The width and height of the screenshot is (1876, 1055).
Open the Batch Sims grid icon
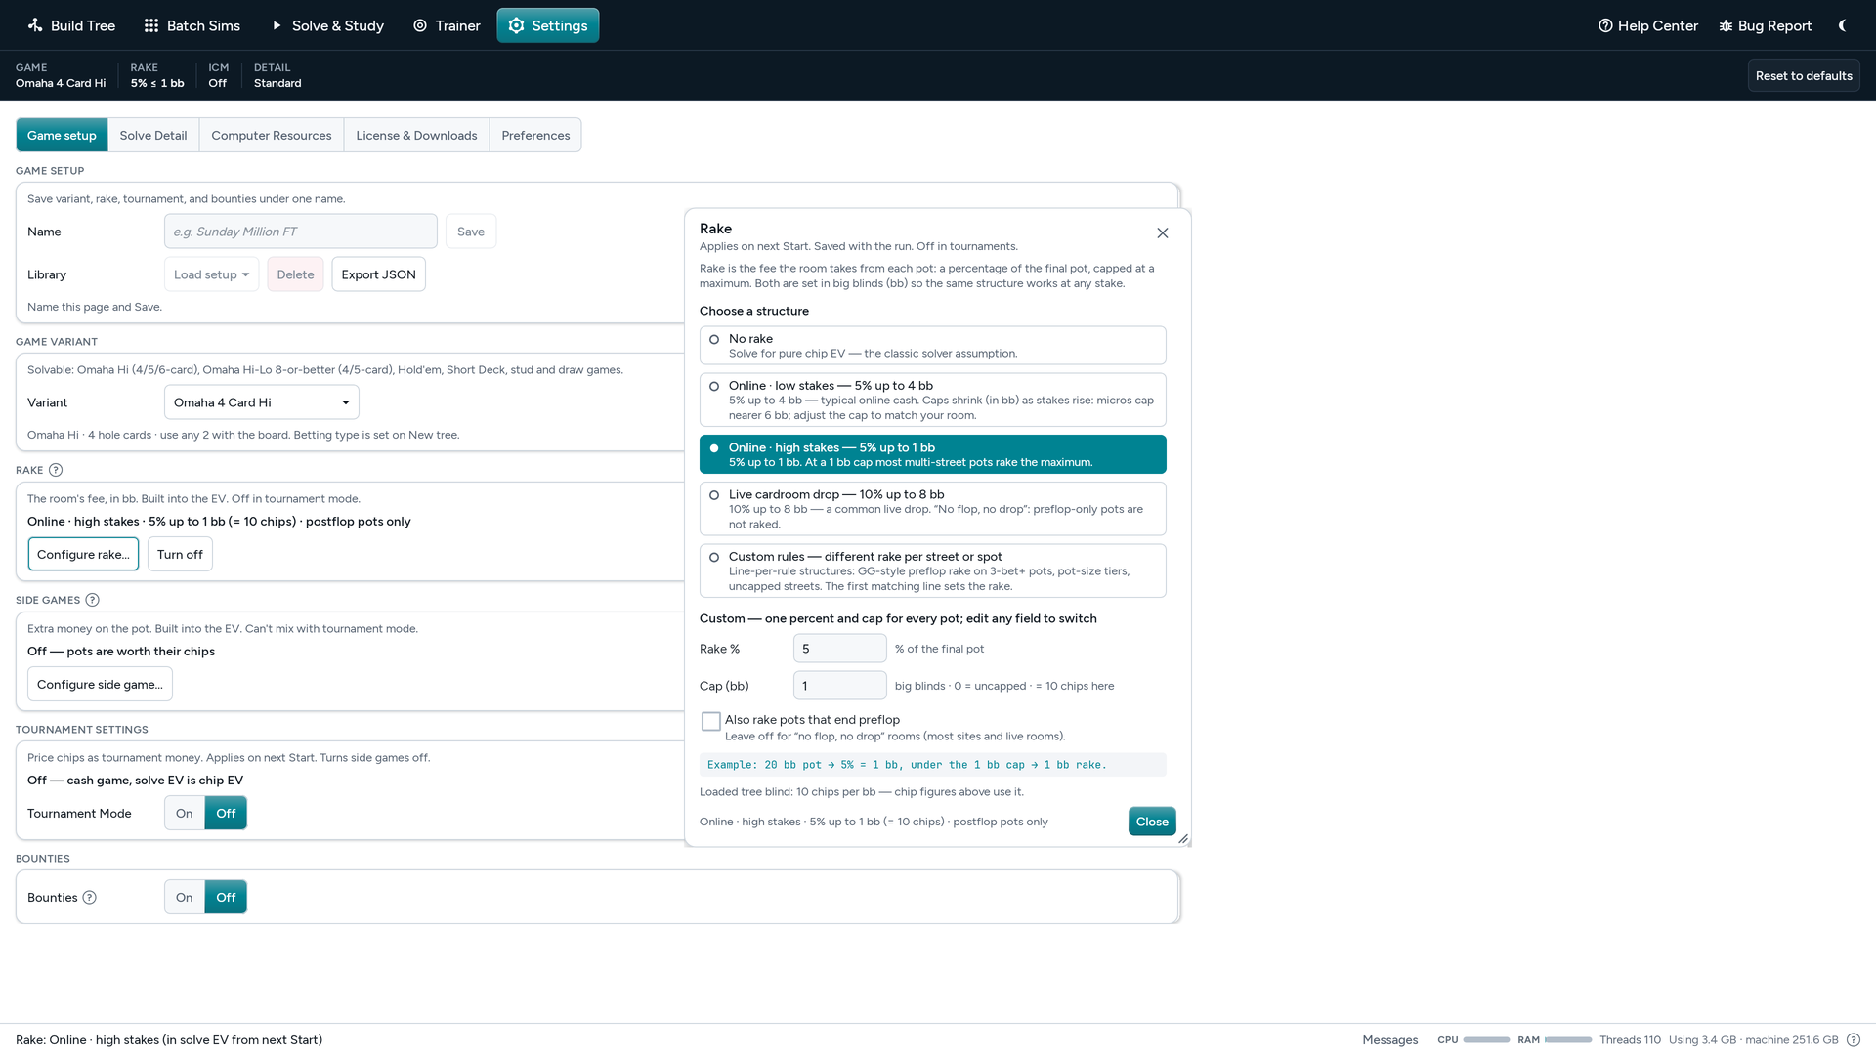(151, 25)
